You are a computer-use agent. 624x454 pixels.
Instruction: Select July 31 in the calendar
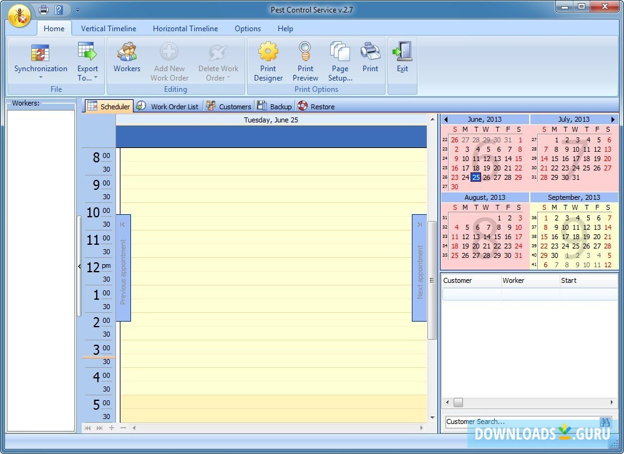pos(576,177)
